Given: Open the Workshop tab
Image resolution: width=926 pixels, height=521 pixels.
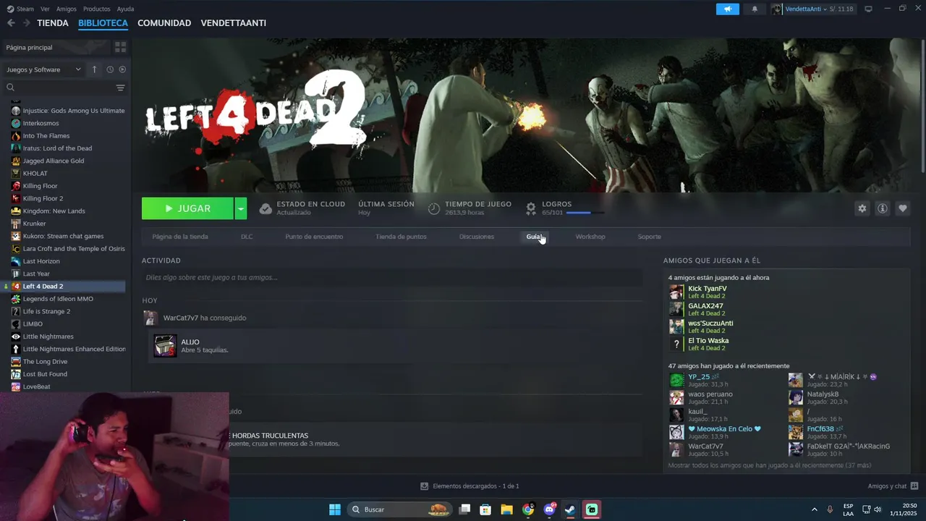Looking at the screenshot, I should [590, 237].
